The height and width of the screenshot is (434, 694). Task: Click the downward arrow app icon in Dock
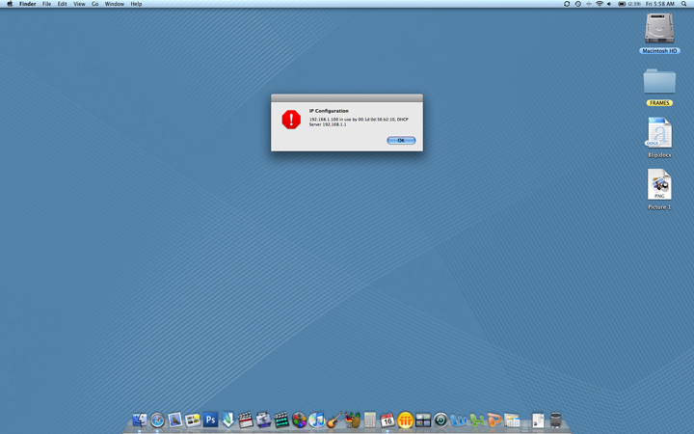click(227, 420)
